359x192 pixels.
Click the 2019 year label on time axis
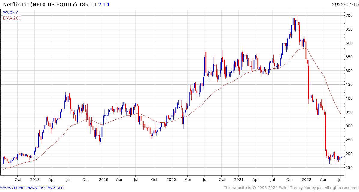[103, 180]
